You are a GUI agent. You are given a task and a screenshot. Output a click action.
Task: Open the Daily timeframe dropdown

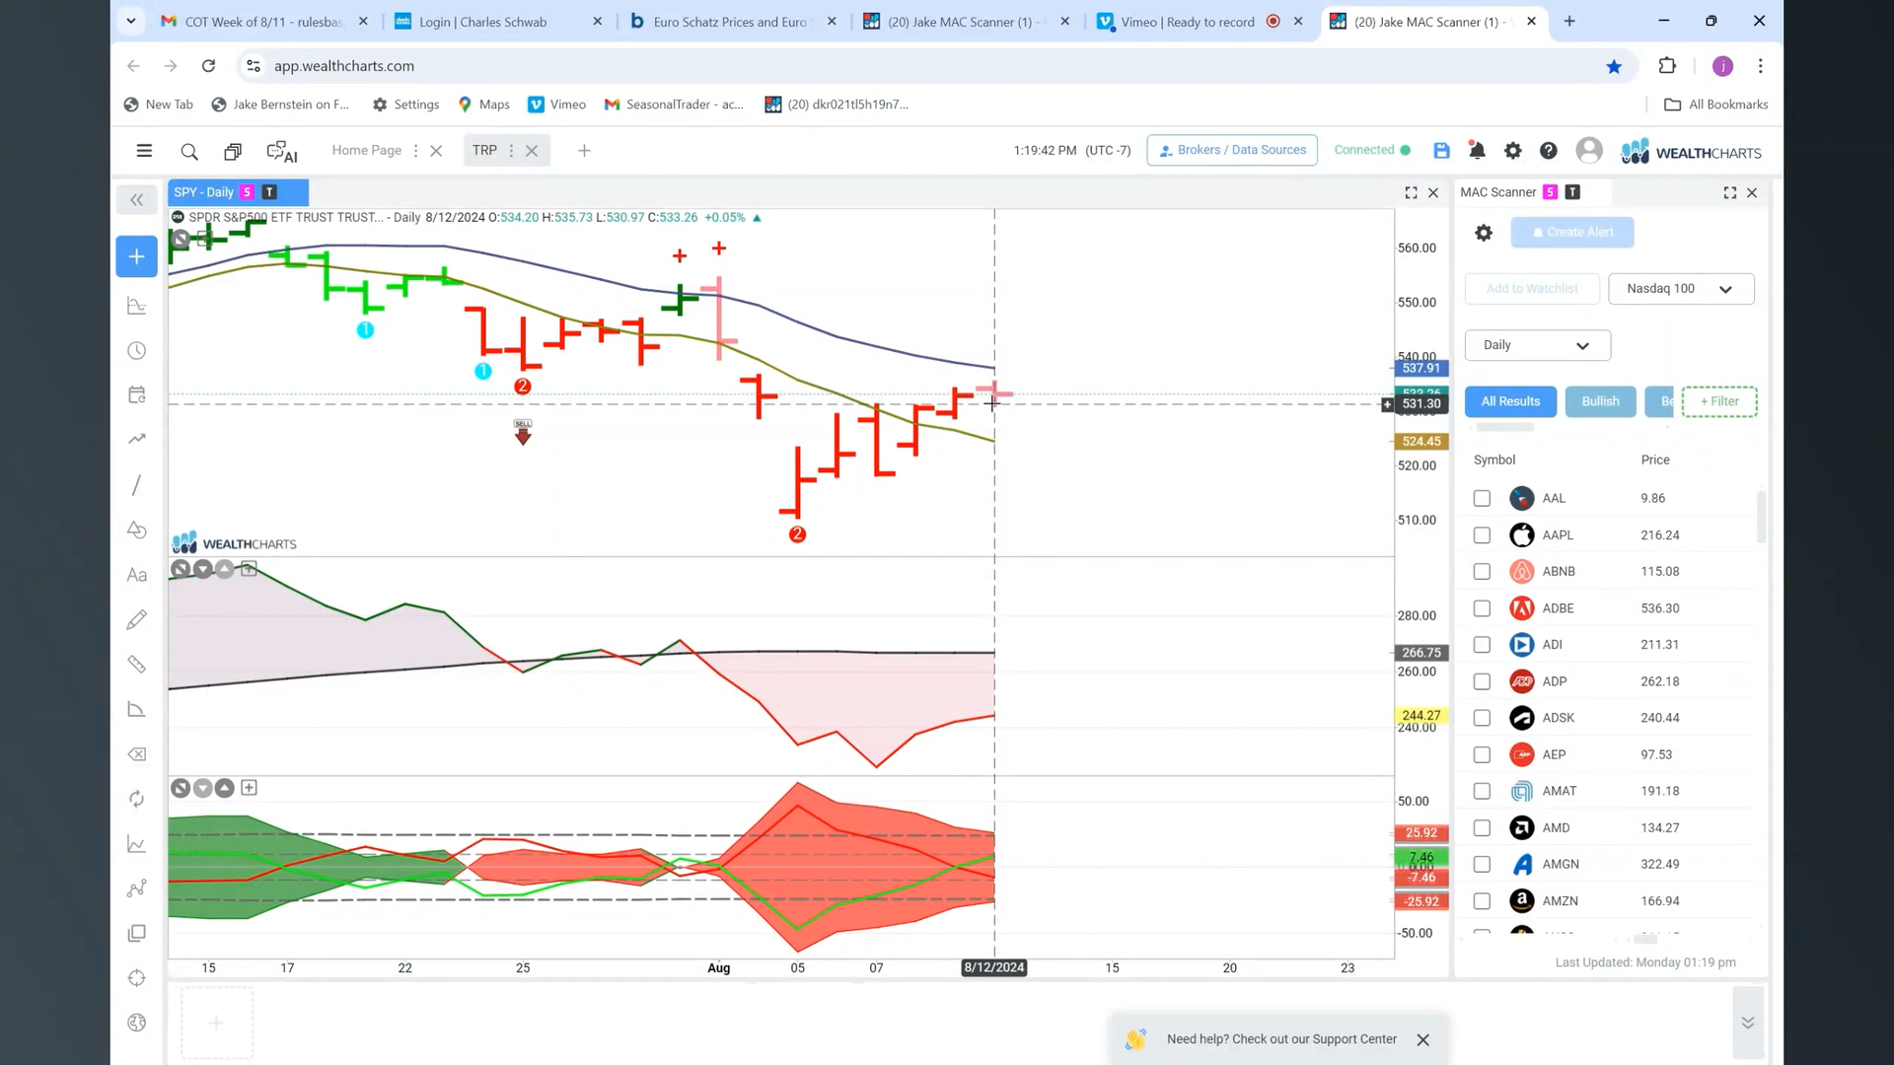1537,345
